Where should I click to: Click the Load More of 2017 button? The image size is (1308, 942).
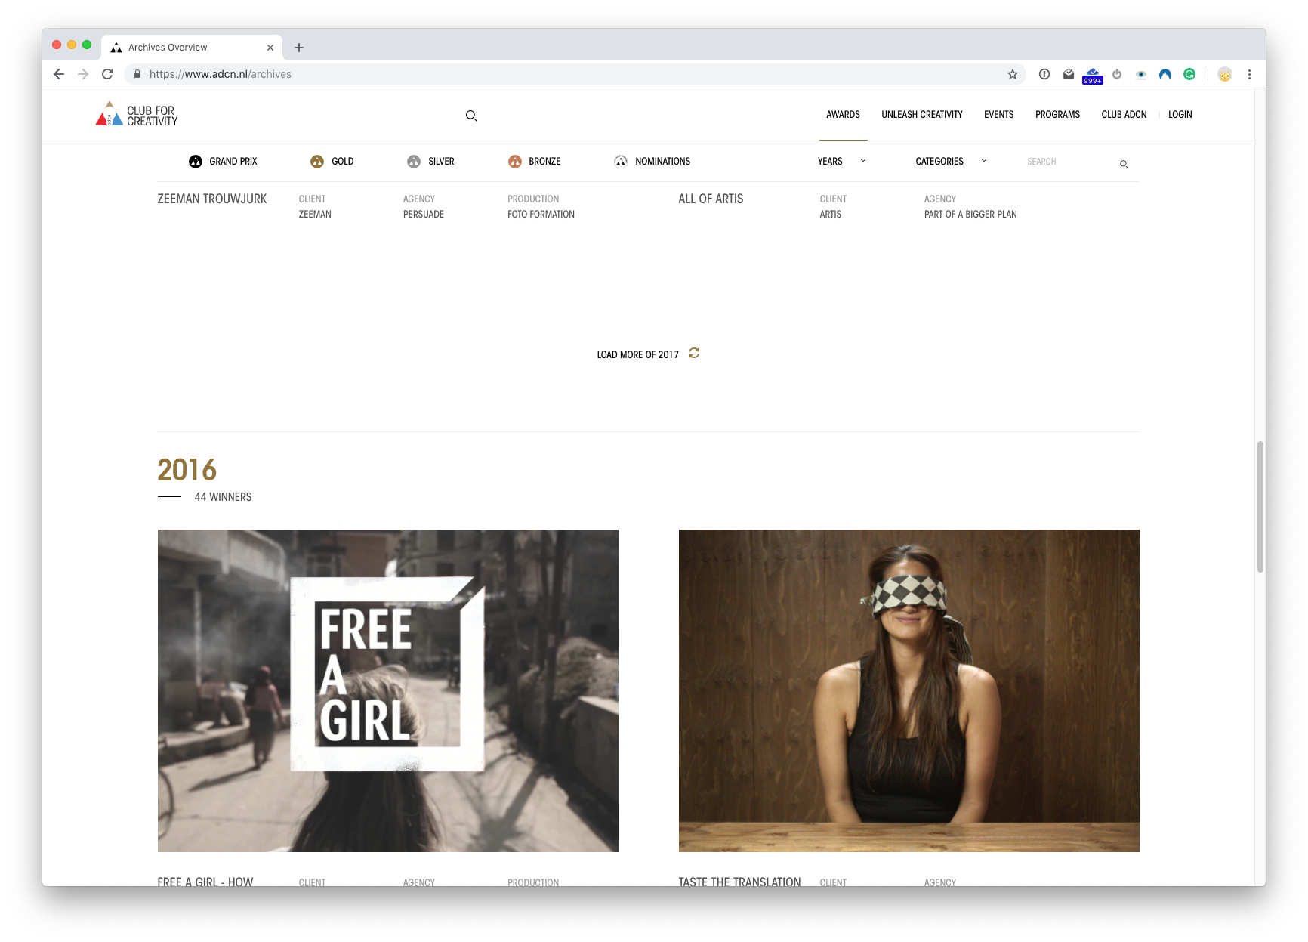[637, 354]
